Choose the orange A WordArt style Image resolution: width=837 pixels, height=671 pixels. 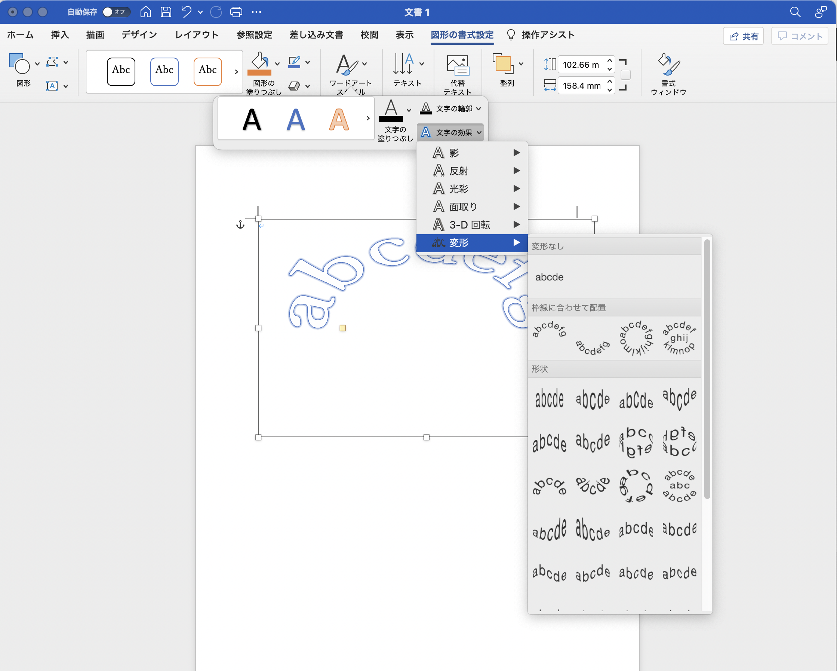click(x=339, y=119)
